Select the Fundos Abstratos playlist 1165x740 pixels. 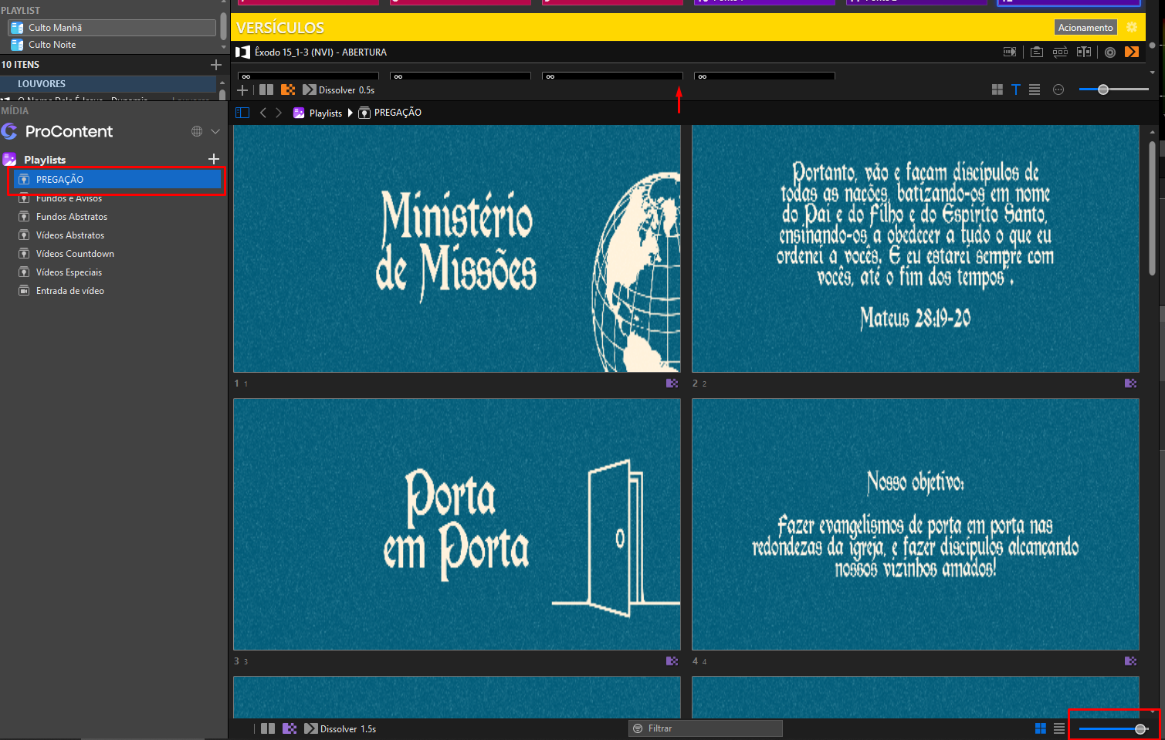point(72,217)
